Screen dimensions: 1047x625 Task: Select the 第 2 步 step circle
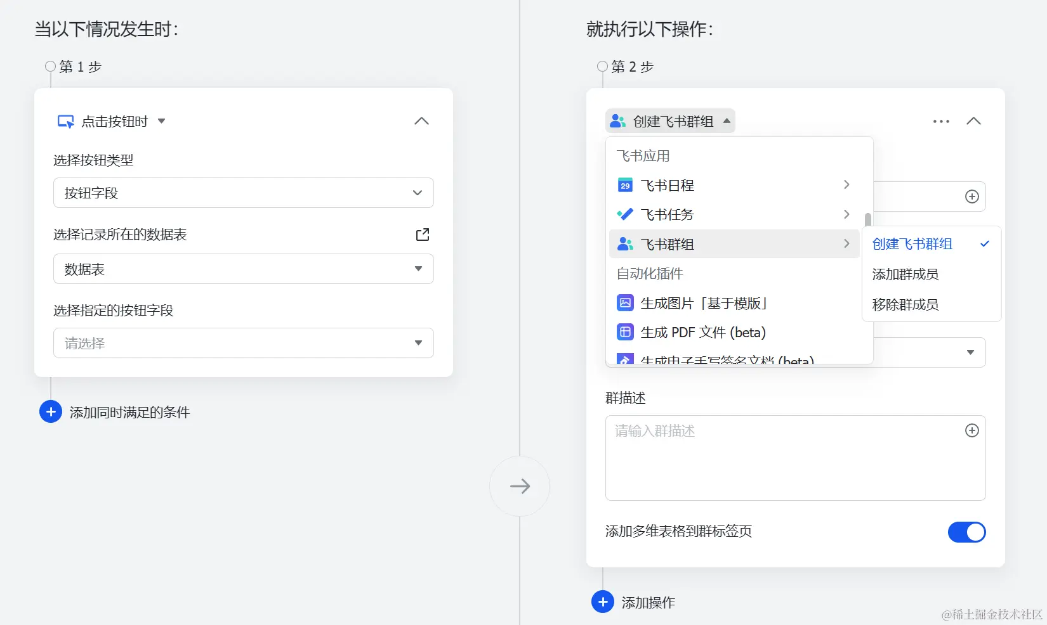coord(603,66)
